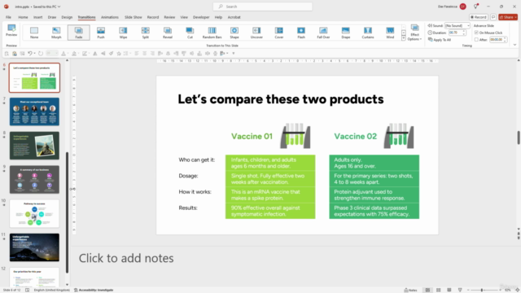Click Accessibility: Investigate in status bar
The height and width of the screenshot is (293, 521).
(94, 290)
